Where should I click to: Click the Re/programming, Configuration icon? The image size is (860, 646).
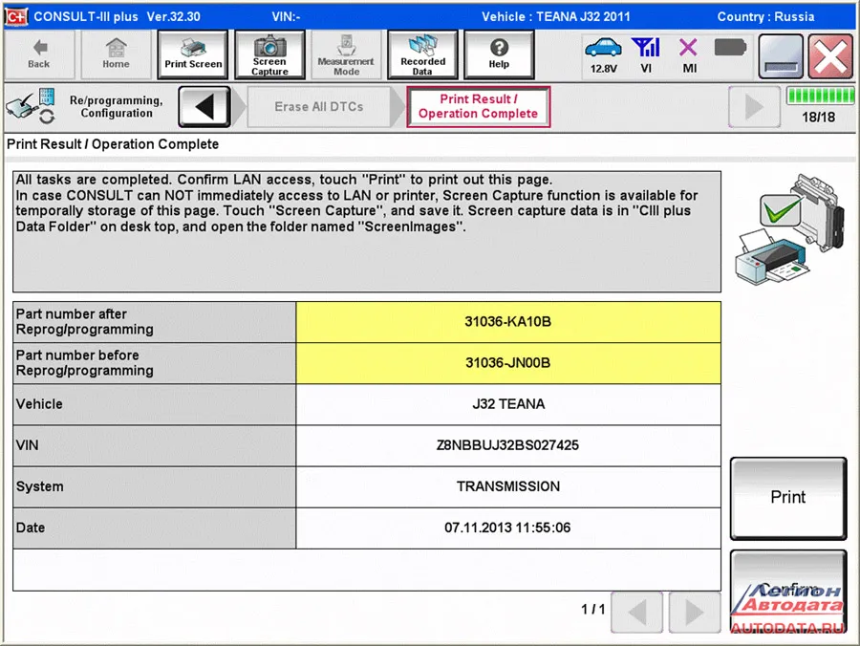(31, 107)
